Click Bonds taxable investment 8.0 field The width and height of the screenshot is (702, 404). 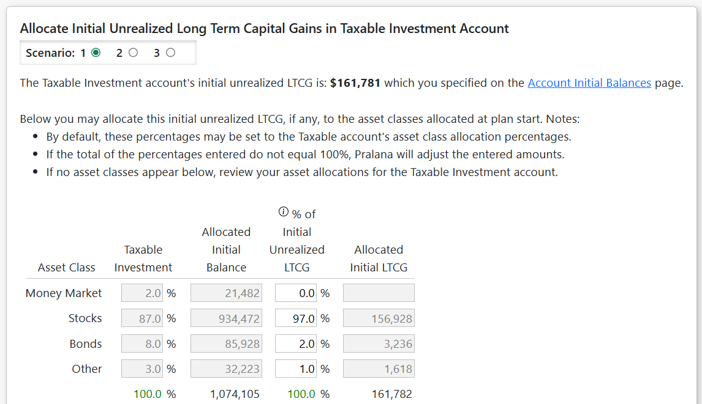point(142,344)
